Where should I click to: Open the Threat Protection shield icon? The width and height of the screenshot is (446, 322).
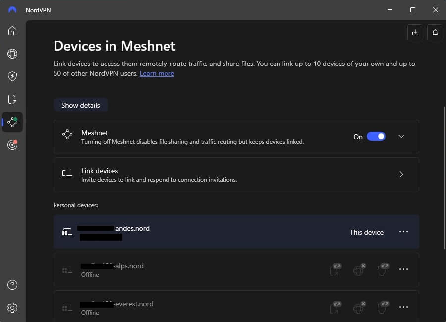12,76
